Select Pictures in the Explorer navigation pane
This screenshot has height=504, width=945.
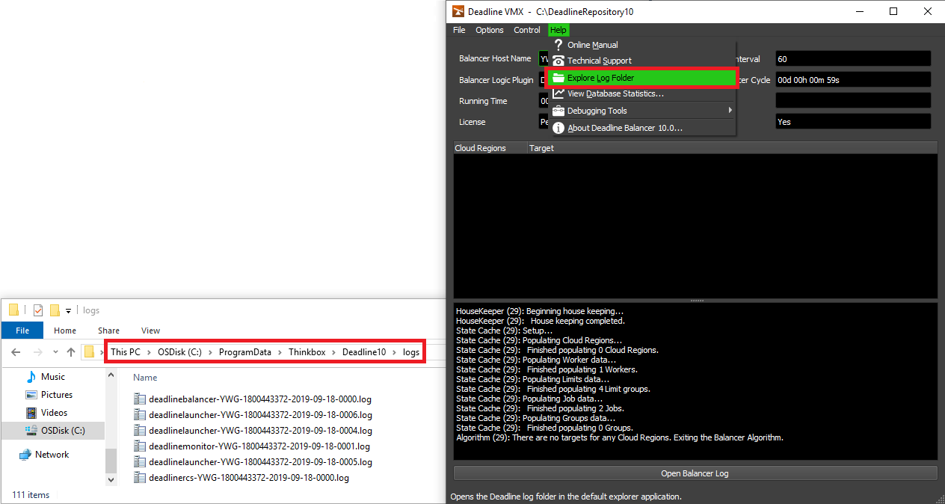tap(57, 395)
